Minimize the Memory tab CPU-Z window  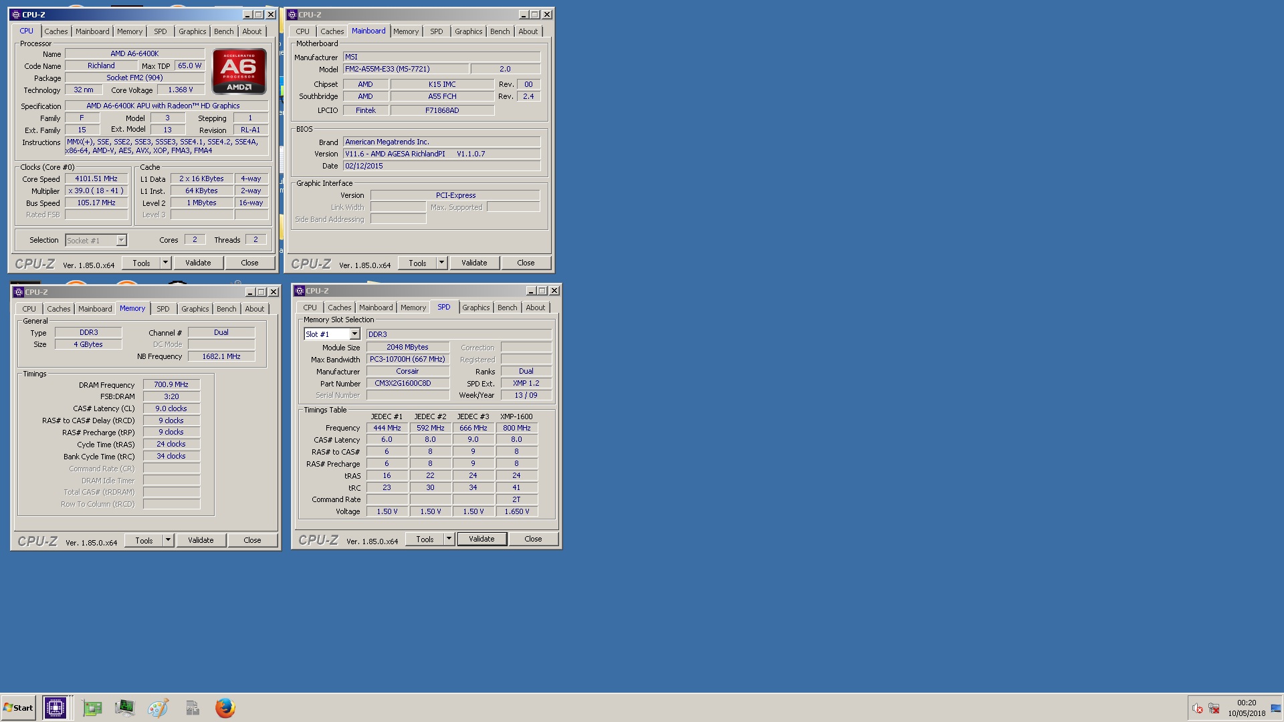click(250, 292)
